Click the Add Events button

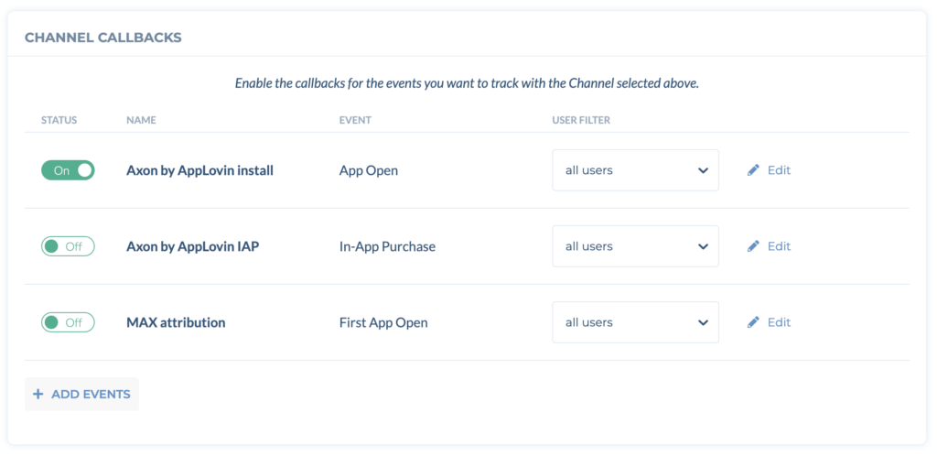pos(81,394)
